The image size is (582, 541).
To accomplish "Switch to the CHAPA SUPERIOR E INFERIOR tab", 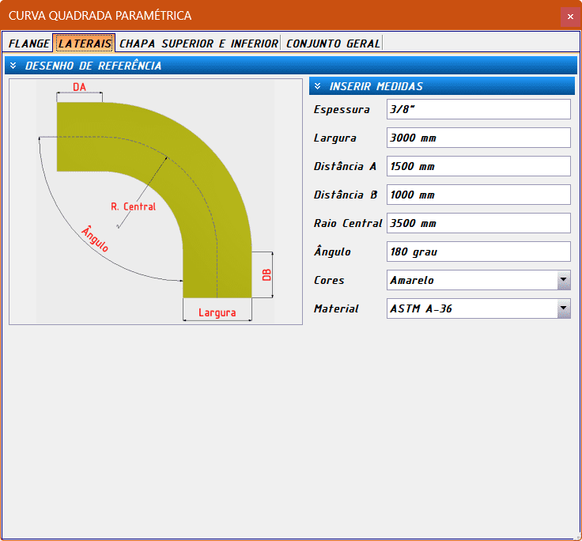I will point(198,44).
